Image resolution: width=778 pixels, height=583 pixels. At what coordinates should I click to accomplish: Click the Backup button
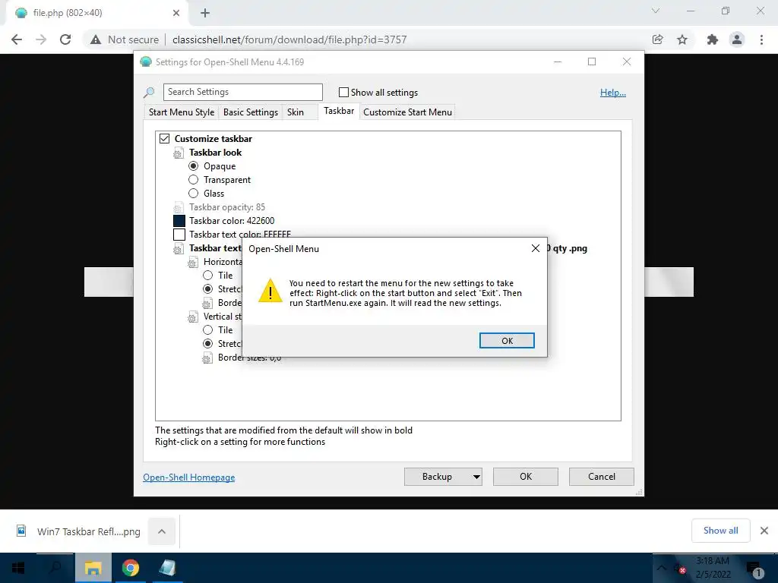[x=437, y=477]
